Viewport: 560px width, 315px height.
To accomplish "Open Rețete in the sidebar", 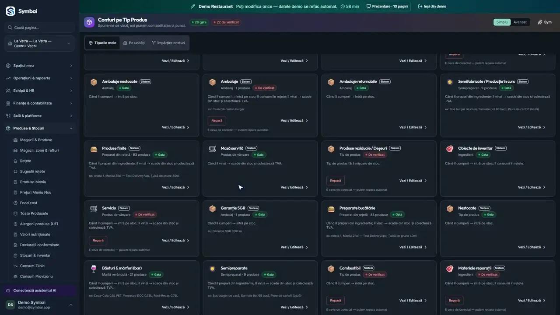I will tap(25, 161).
